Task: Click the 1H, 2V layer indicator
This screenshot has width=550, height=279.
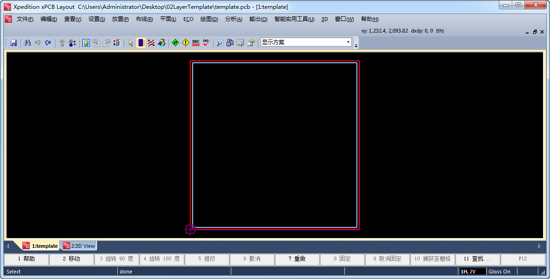Action: pos(472,272)
